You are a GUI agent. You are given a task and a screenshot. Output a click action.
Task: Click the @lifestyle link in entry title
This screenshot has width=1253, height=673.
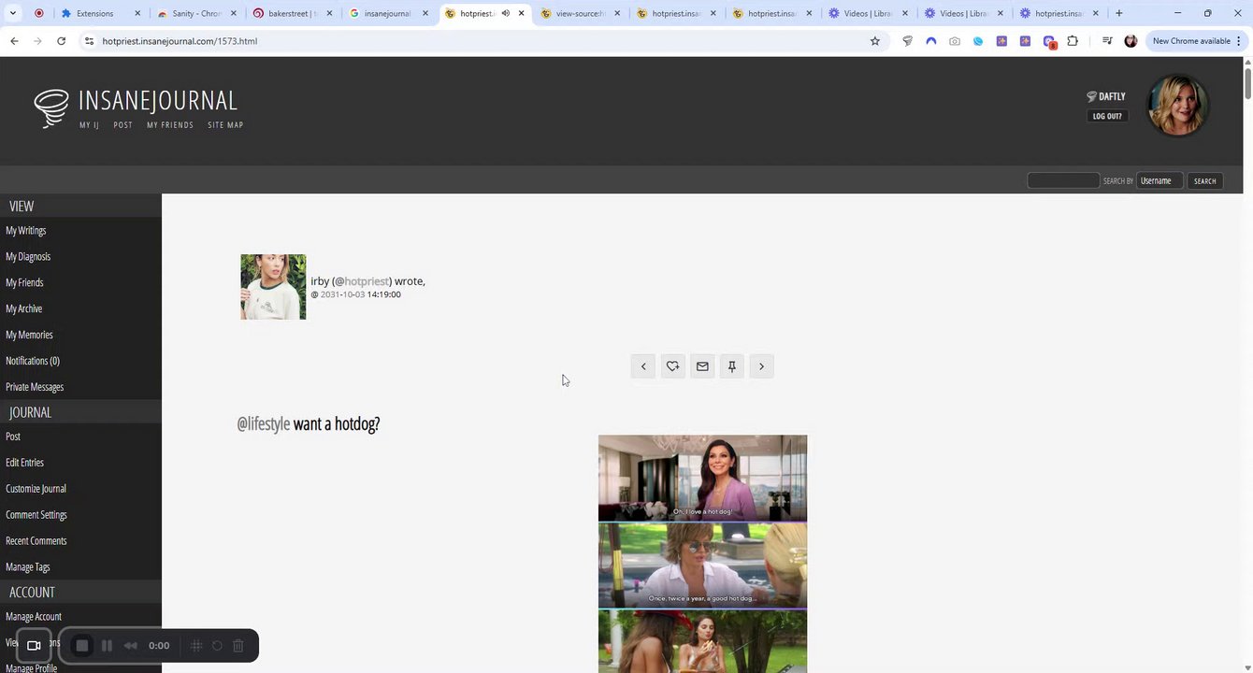click(x=263, y=424)
